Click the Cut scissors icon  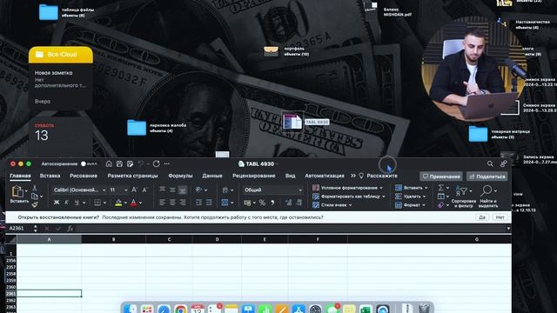pyautogui.click(x=35, y=188)
